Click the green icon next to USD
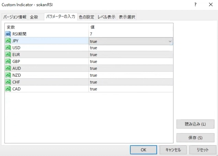Screen dimensions: 218x156 pyautogui.click(x=8, y=48)
